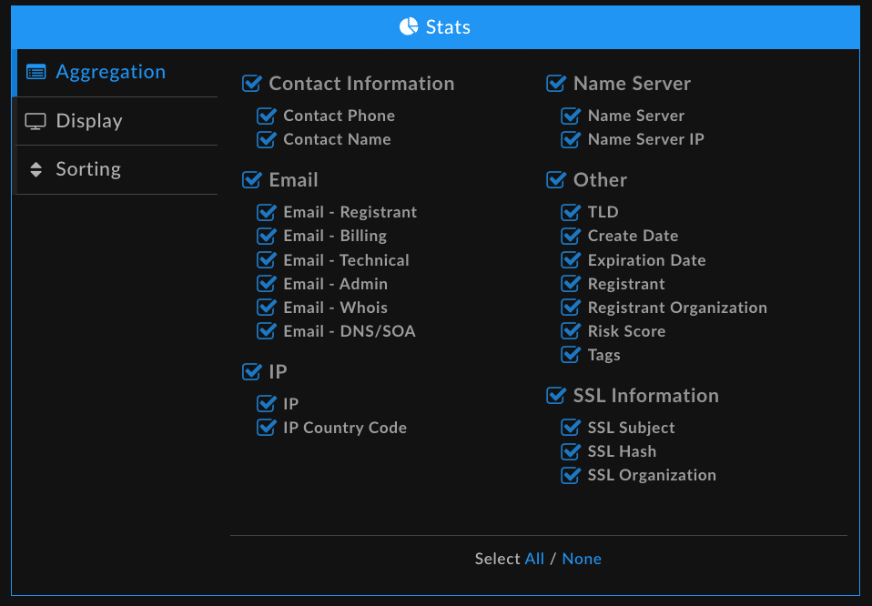The height and width of the screenshot is (606, 872).
Task: Uncheck the Name Server item checkbox above Name Server IP
Action: pos(571,116)
